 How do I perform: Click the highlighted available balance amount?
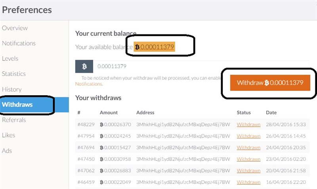tap(155, 47)
